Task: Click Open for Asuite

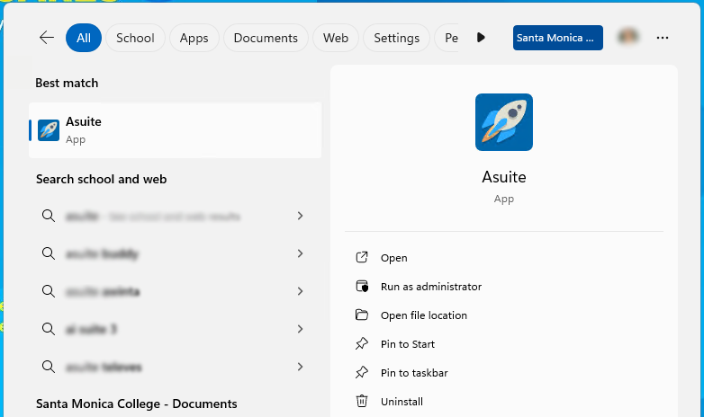Action: (x=393, y=258)
